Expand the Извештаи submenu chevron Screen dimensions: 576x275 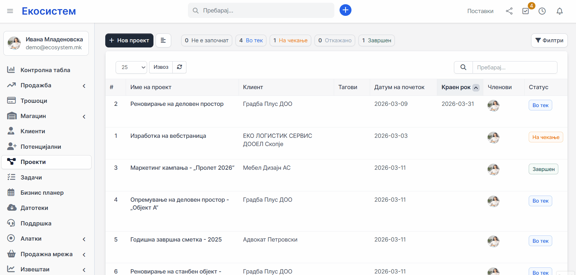pos(84,270)
